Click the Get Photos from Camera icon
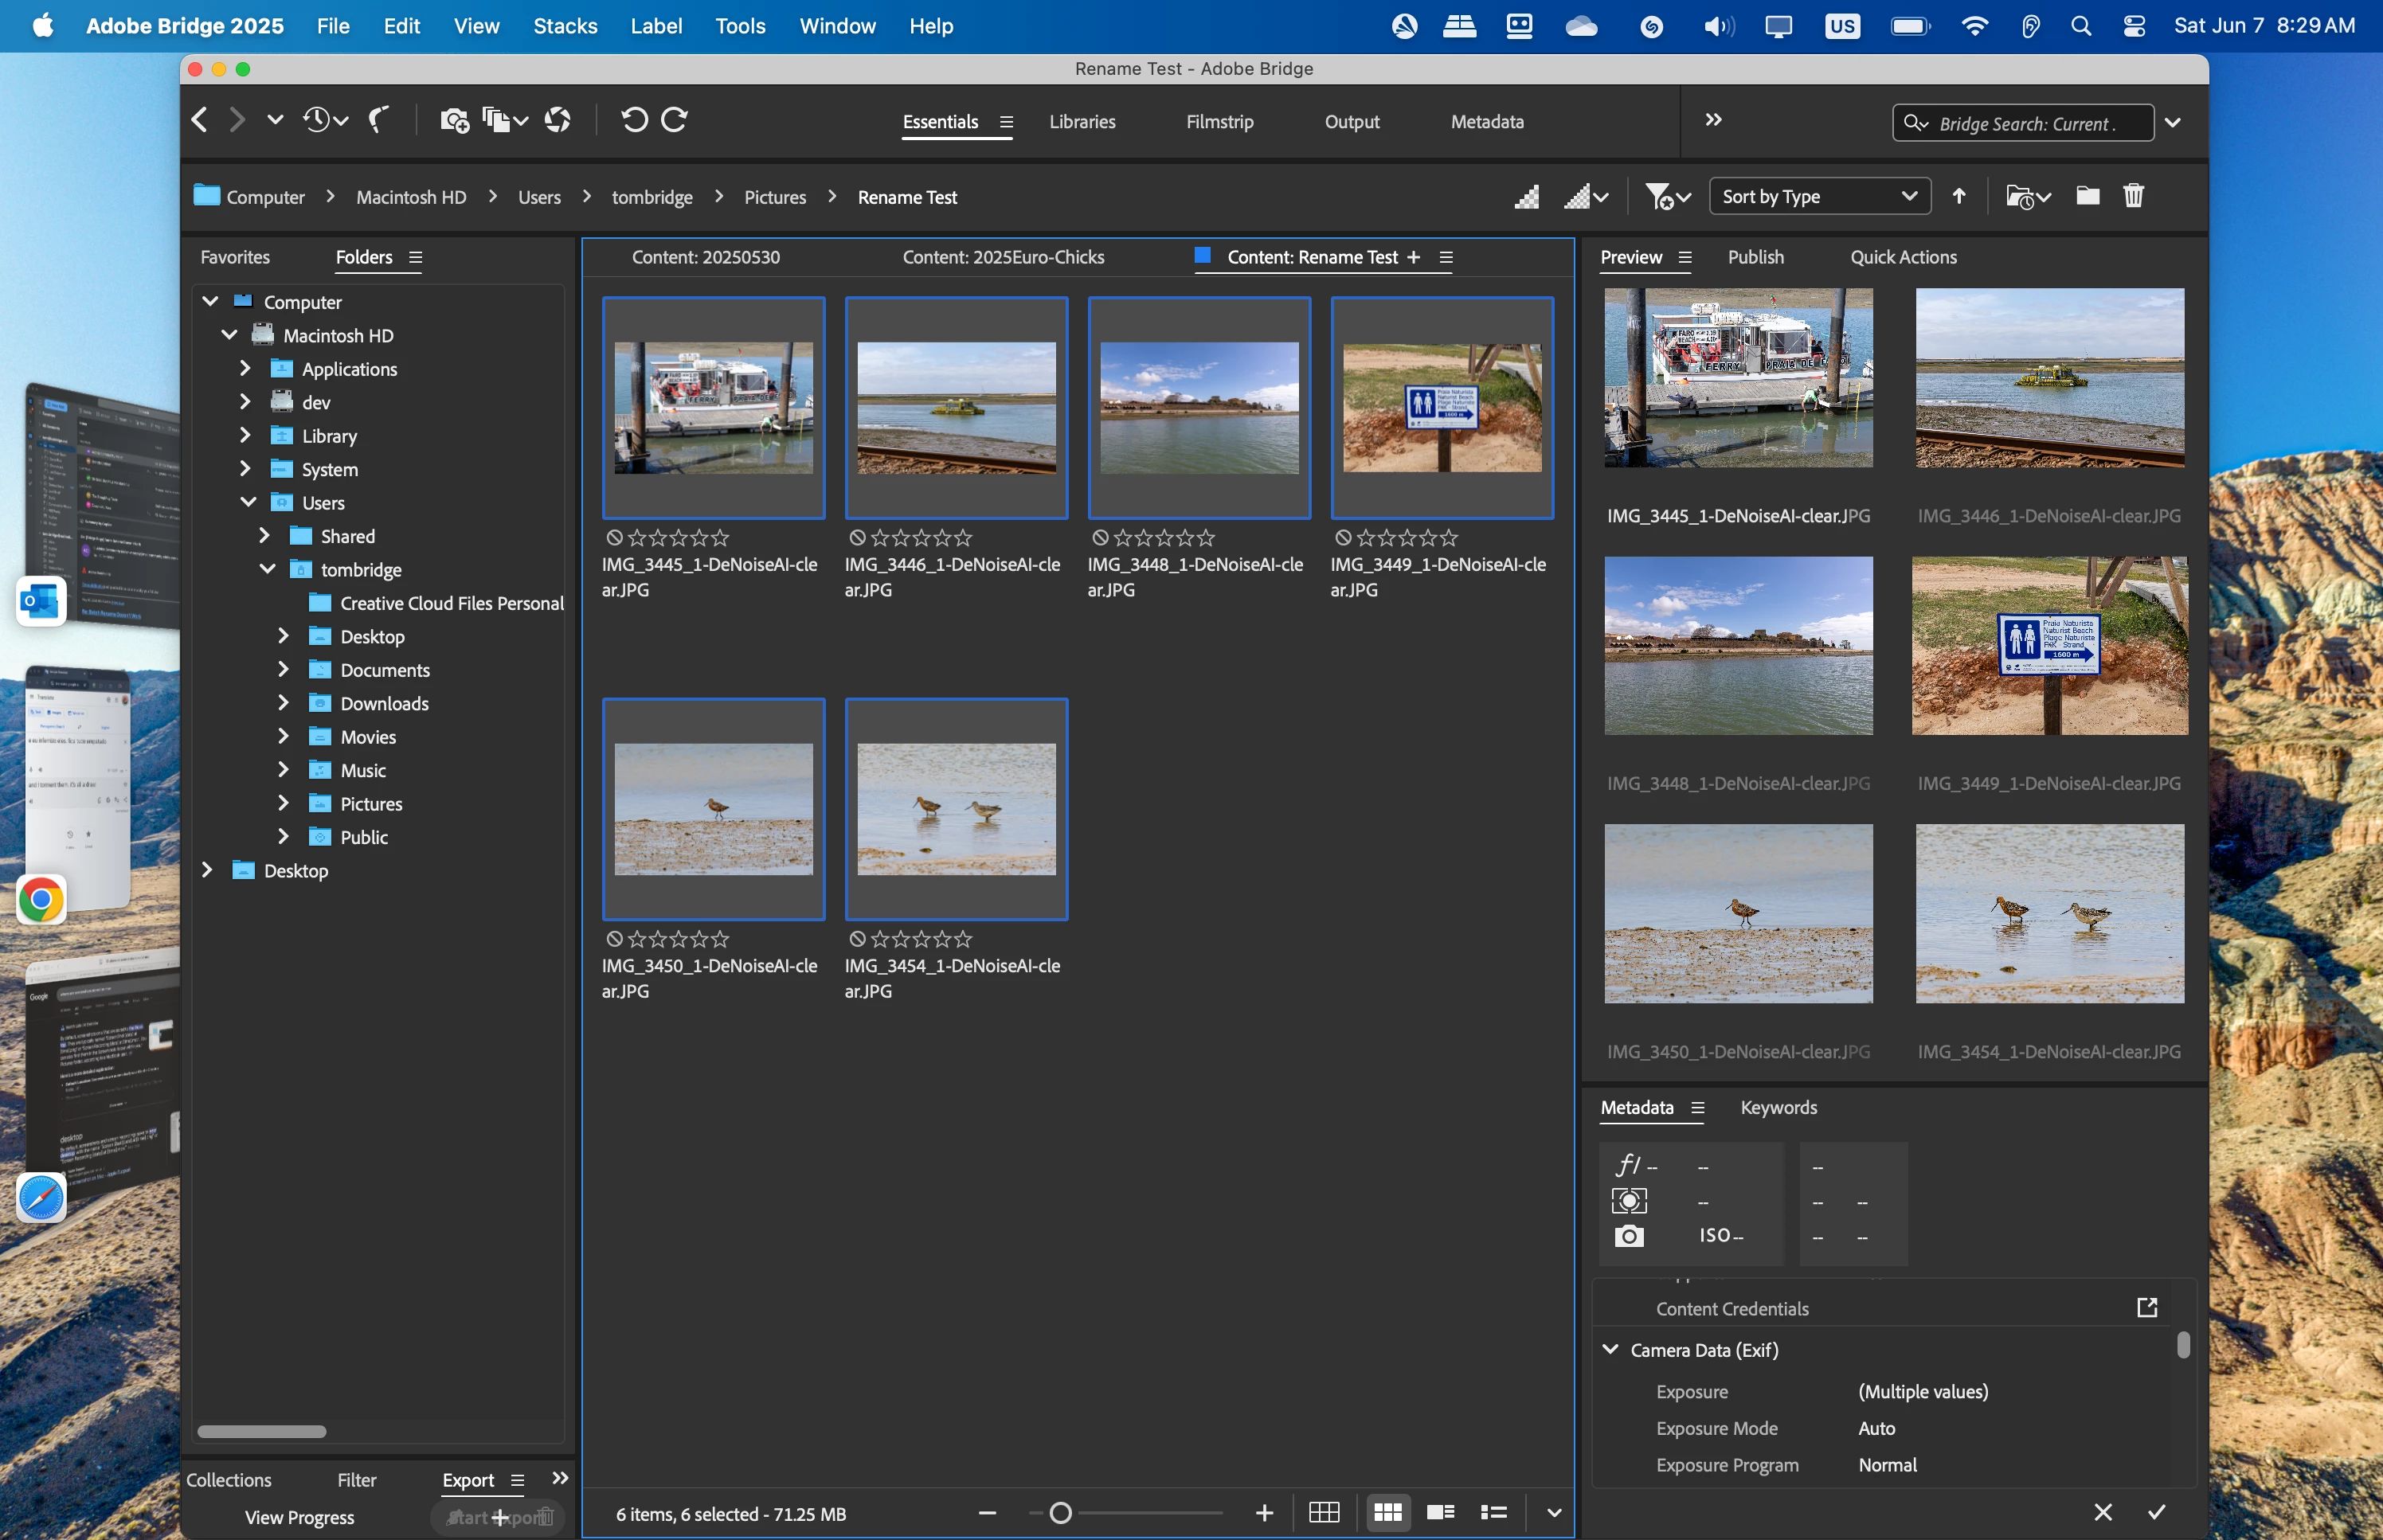 (x=454, y=121)
